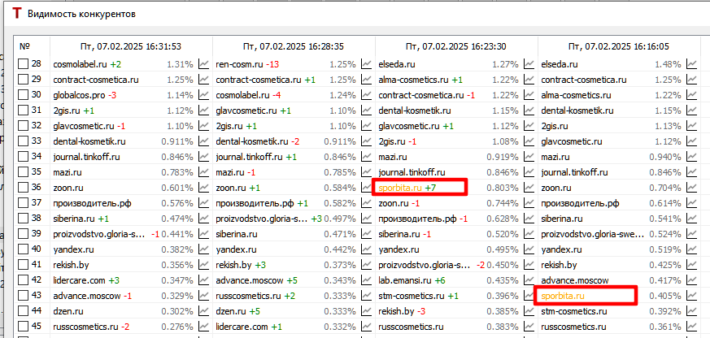Open chart icon for glavcosmetic.ru in 16:31:53 column
The width and height of the screenshot is (710, 338).
pyautogui.click(x=204, y=126)
